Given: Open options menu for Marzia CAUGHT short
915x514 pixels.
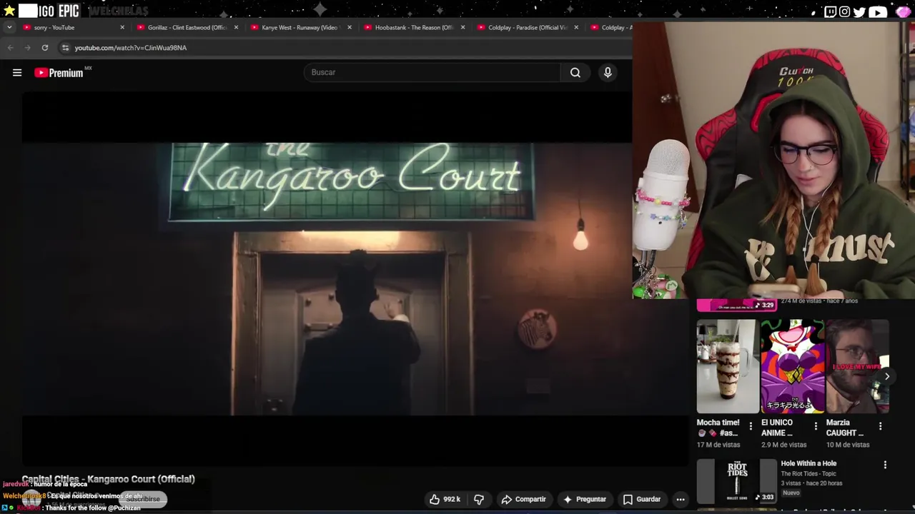Looking at the screenshot, I should 880,426.
